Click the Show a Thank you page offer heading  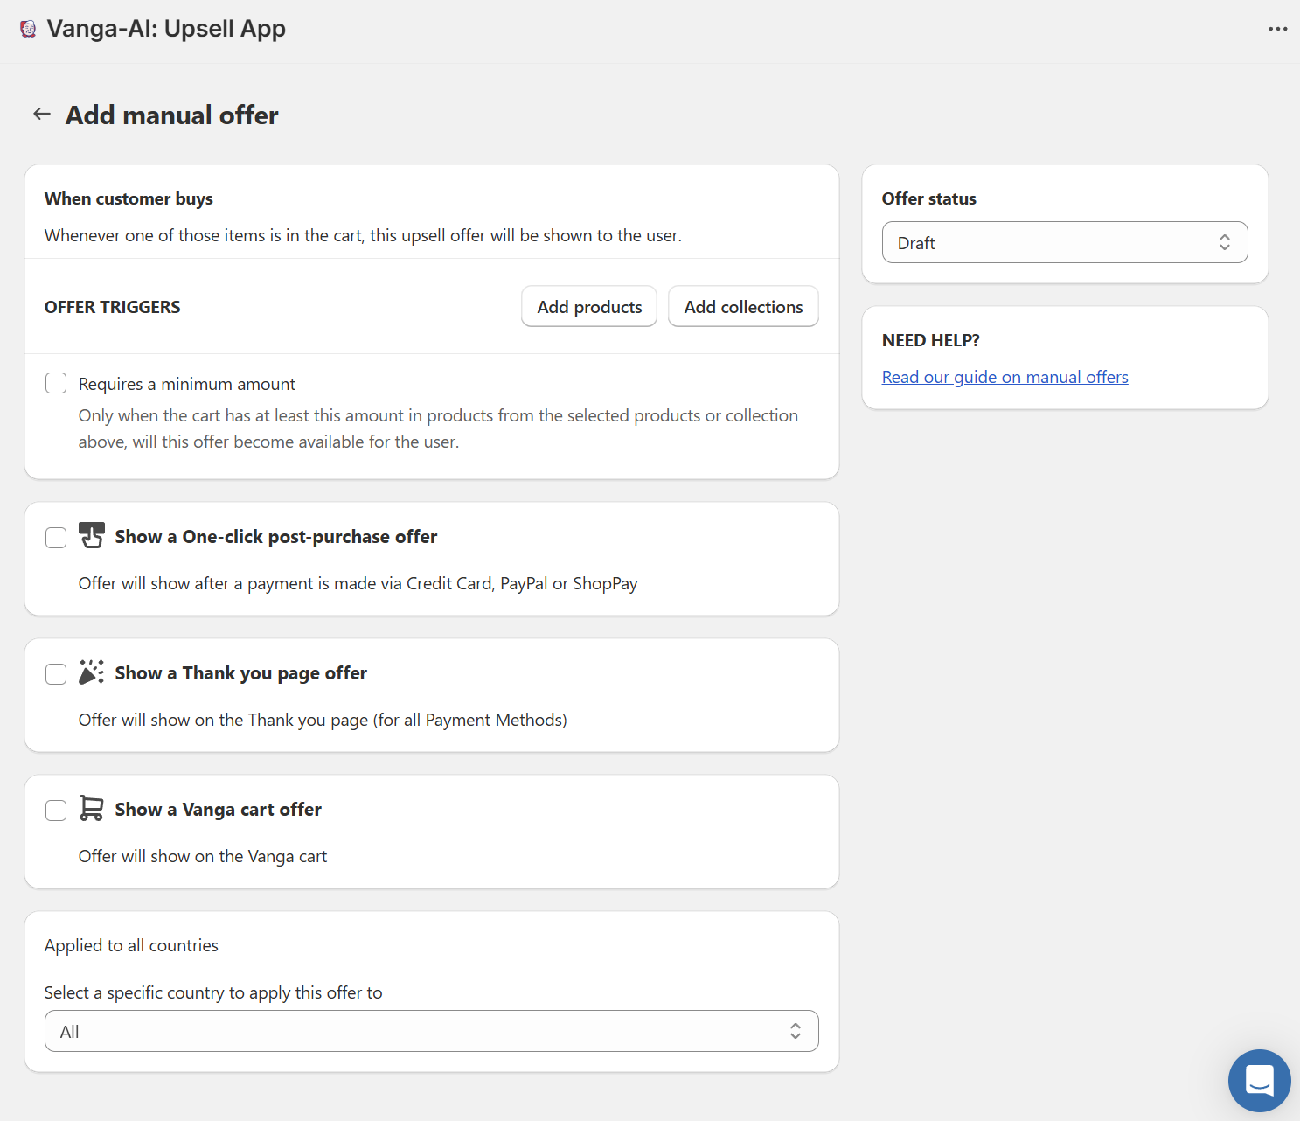click(240, 673)
